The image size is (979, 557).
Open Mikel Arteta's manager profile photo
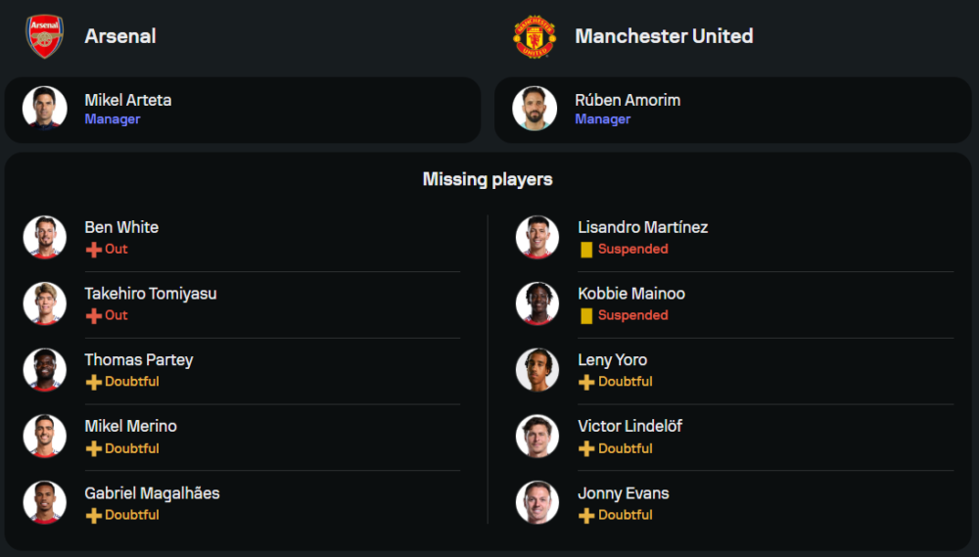click(44, 109)
